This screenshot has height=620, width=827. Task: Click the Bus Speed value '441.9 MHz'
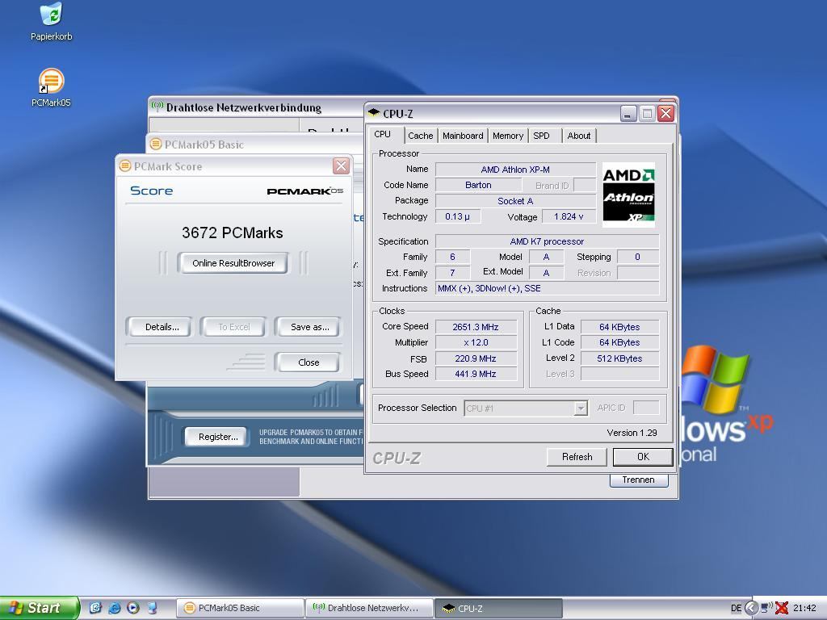tap(476, 374)
